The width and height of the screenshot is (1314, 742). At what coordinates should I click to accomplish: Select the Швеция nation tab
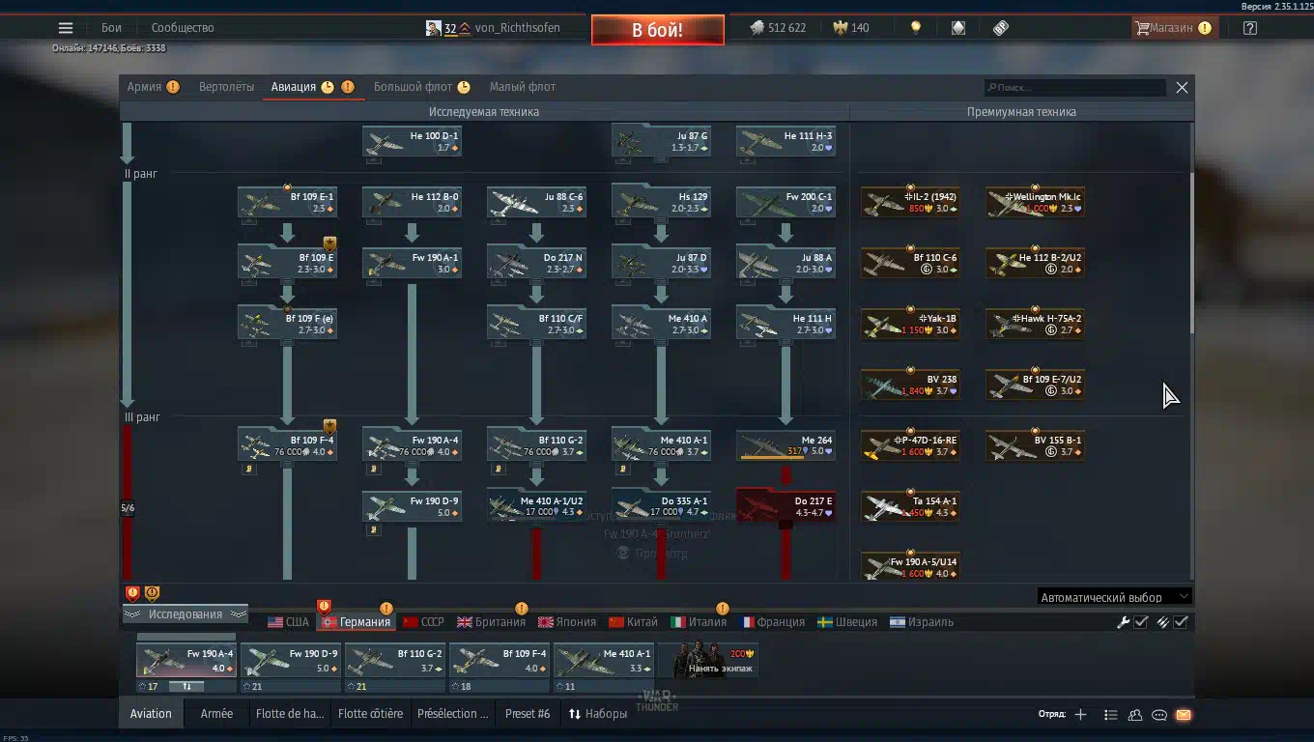848,622
